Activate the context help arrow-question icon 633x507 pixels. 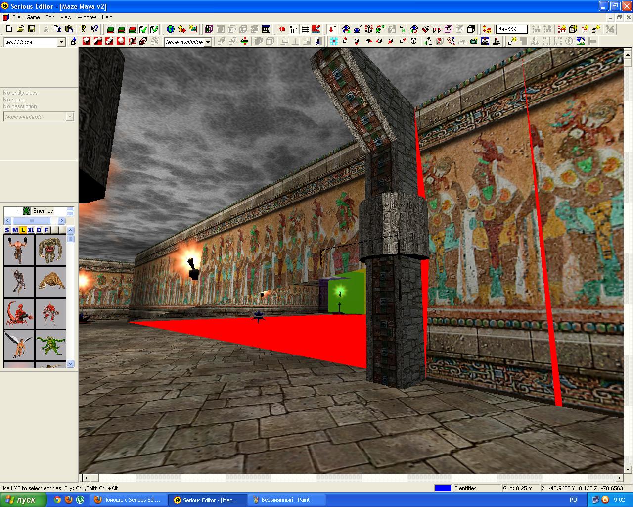(94, 29)
